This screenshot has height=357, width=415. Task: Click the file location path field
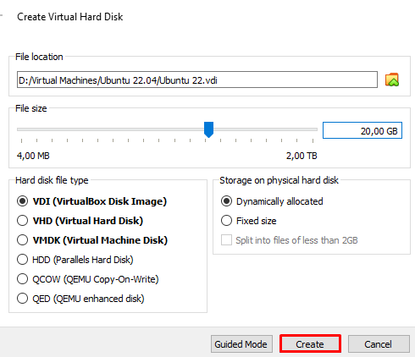[197, 80]
